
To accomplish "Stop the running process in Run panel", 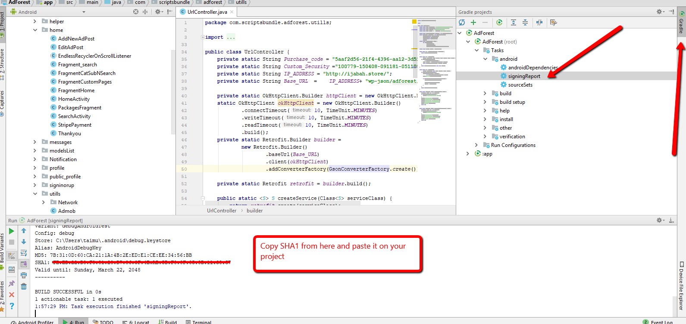I will pyautogui.click(x=12, y=242).
